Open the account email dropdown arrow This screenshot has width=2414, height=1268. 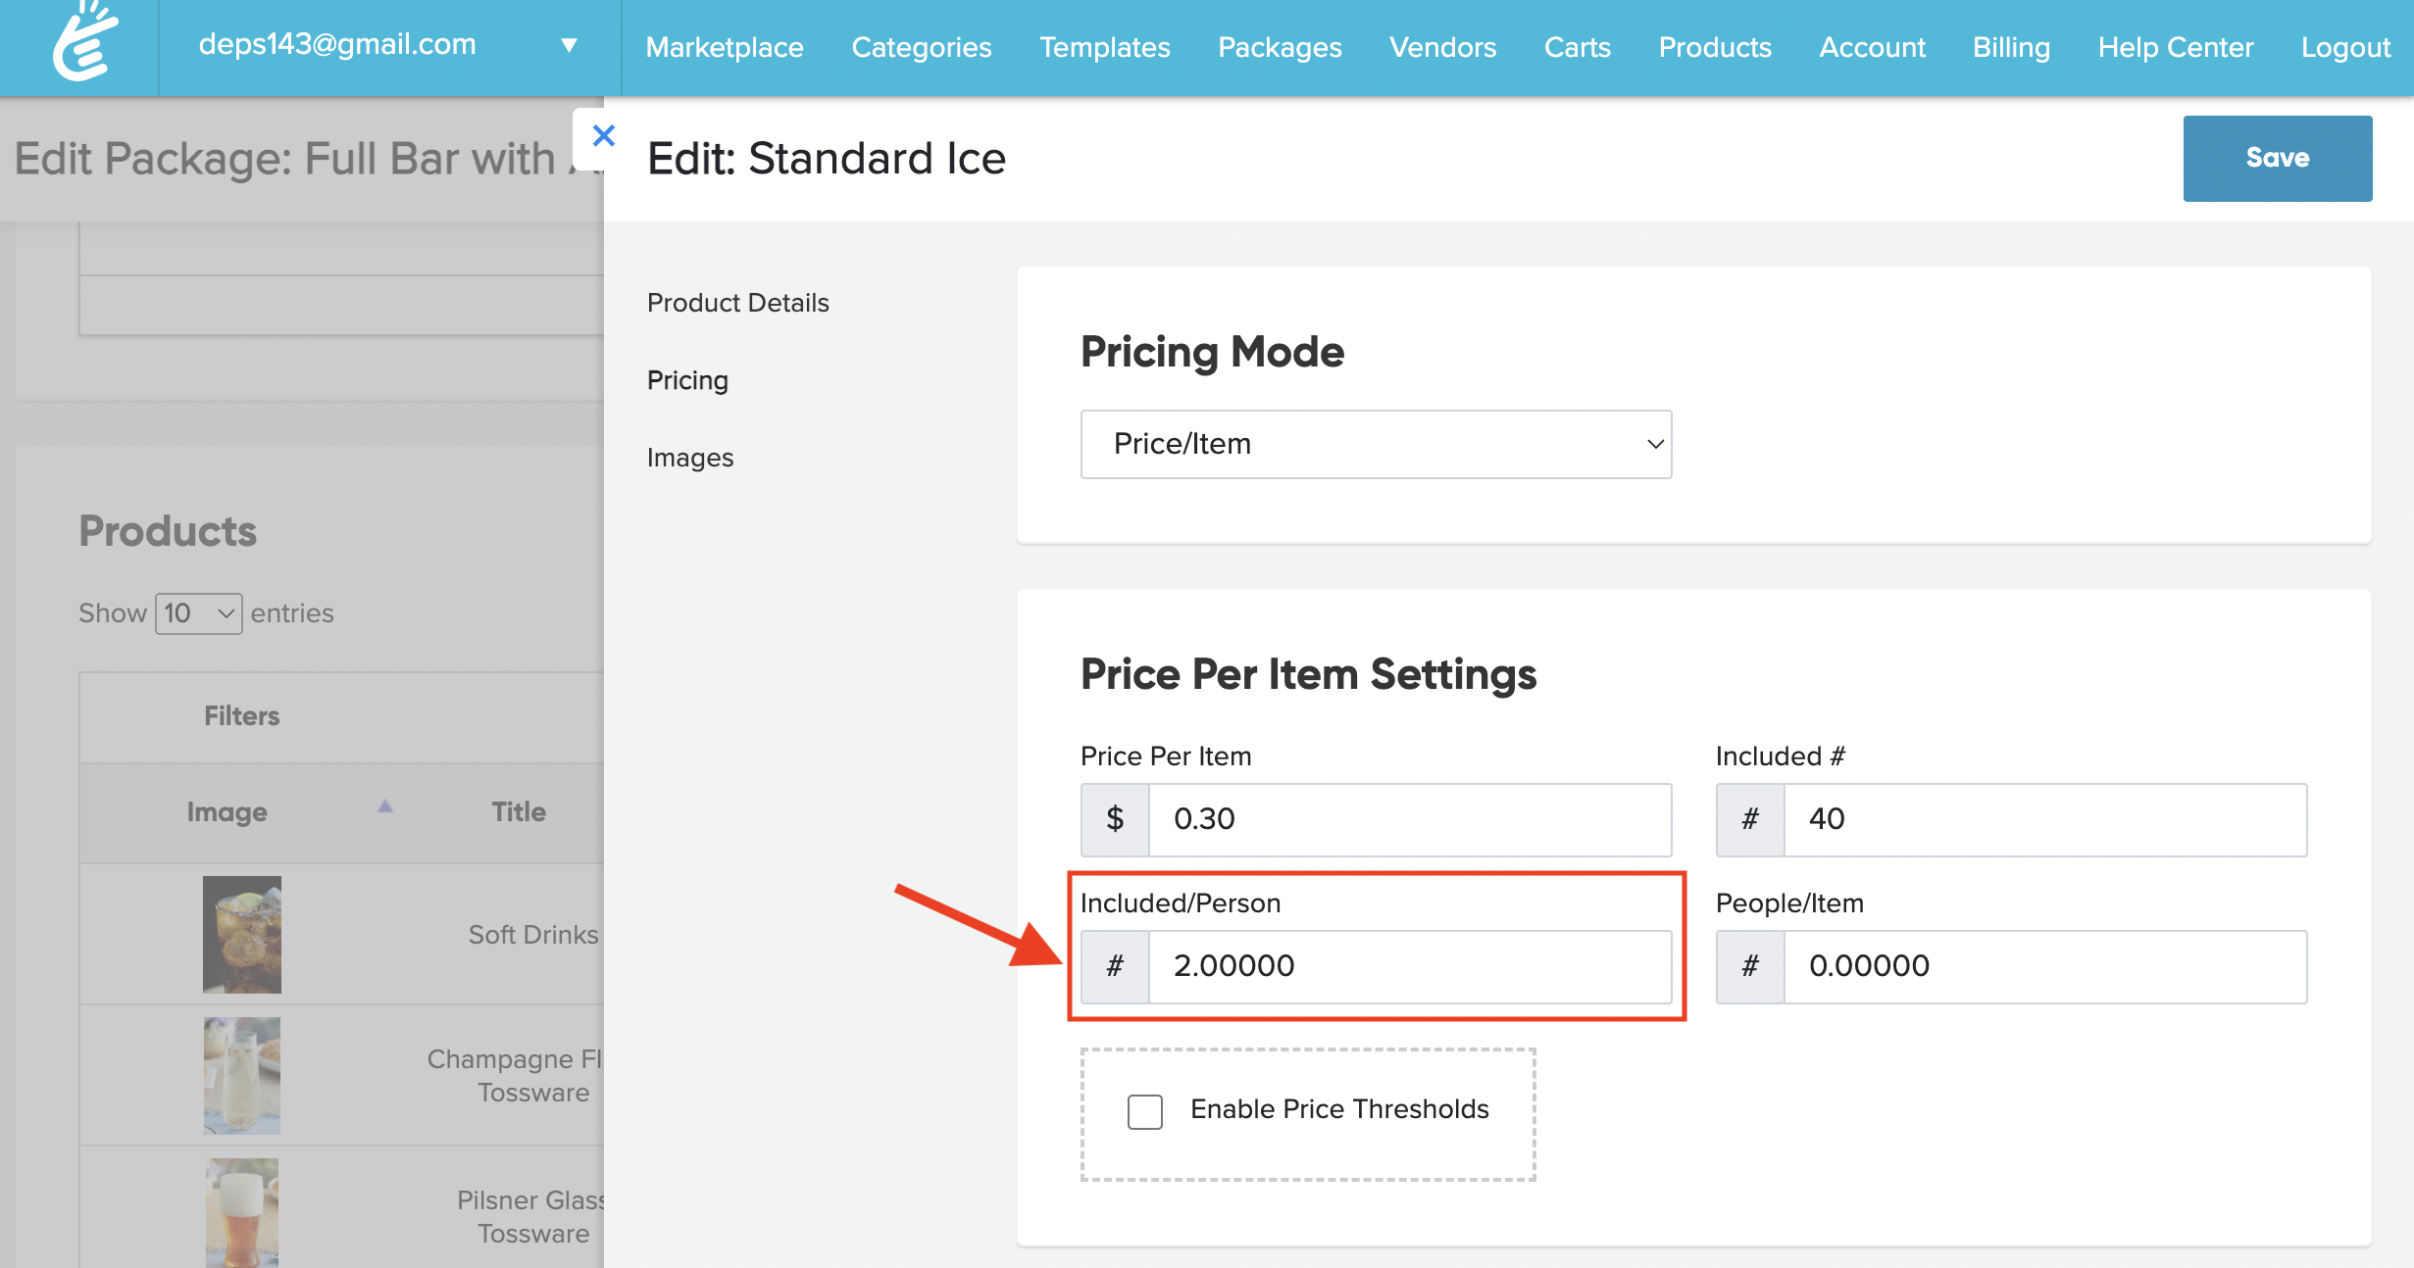point(569,45)
